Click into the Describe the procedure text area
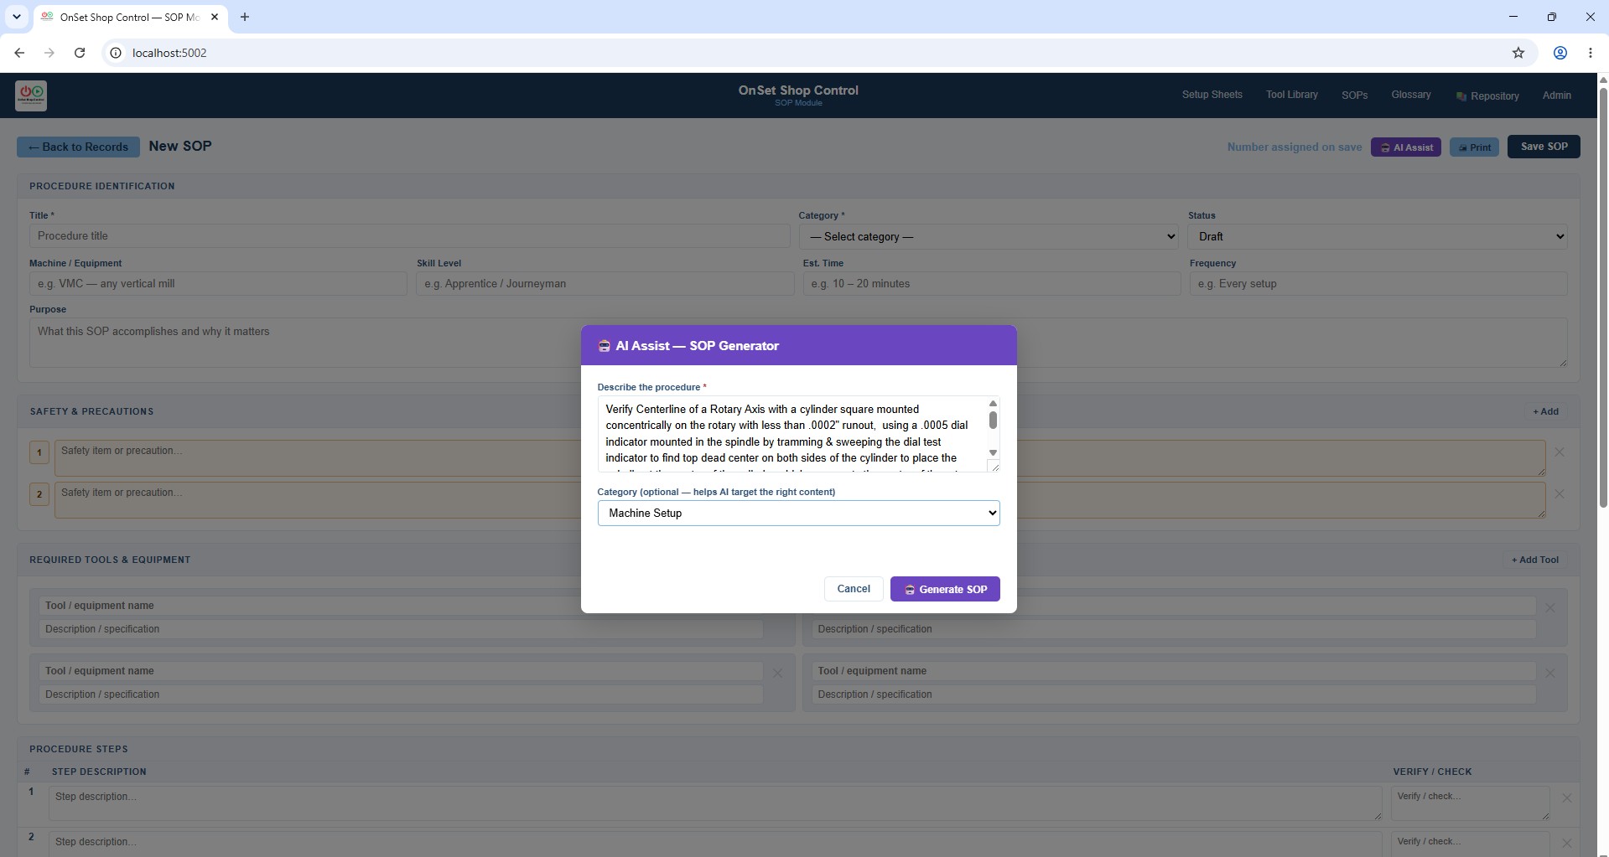Screen dimensions: 1609x857 tap(792, 434)
